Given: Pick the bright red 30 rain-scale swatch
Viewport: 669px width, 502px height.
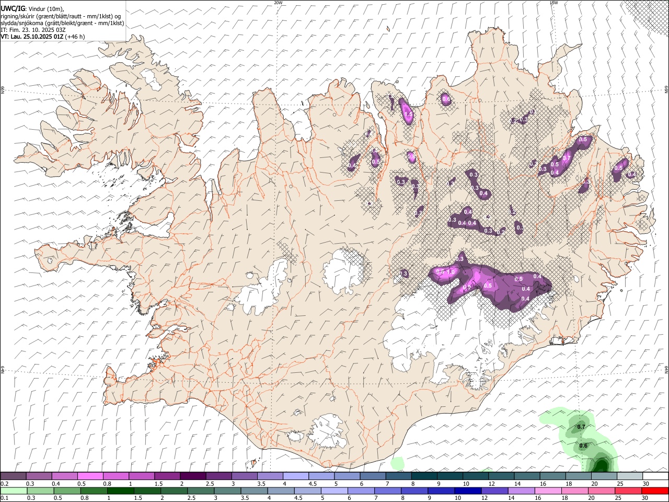Looking at the screenshot, I should coord(655,491).
